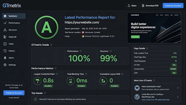Expand the WordPress site tips chevron
Viewport: 186px width, 105px height.
tap(178, 97)
